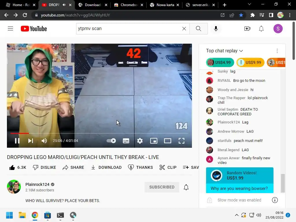Send Thanks to the creator

(140, 167)
